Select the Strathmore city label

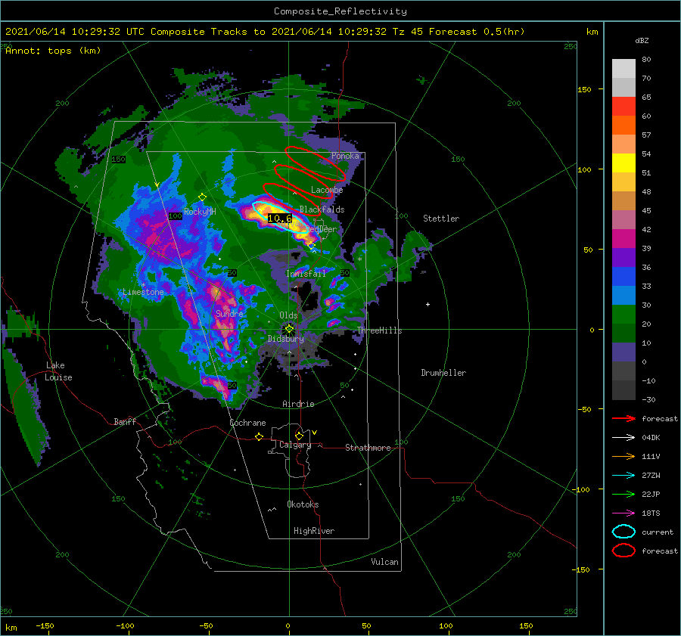(x=368, y=448)
